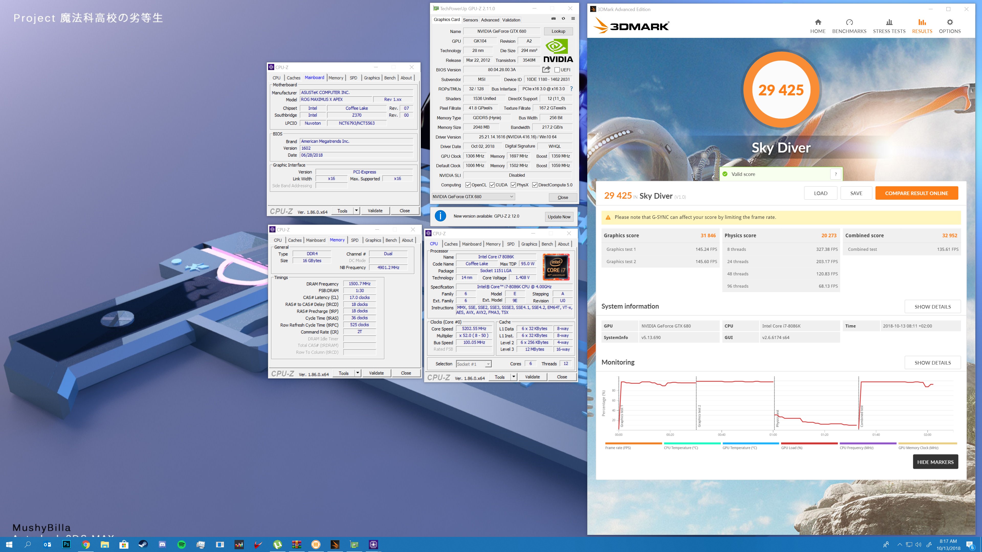
Task: Open the Socket #1 Selection dropdown
Action: click(x=474, y=364)
